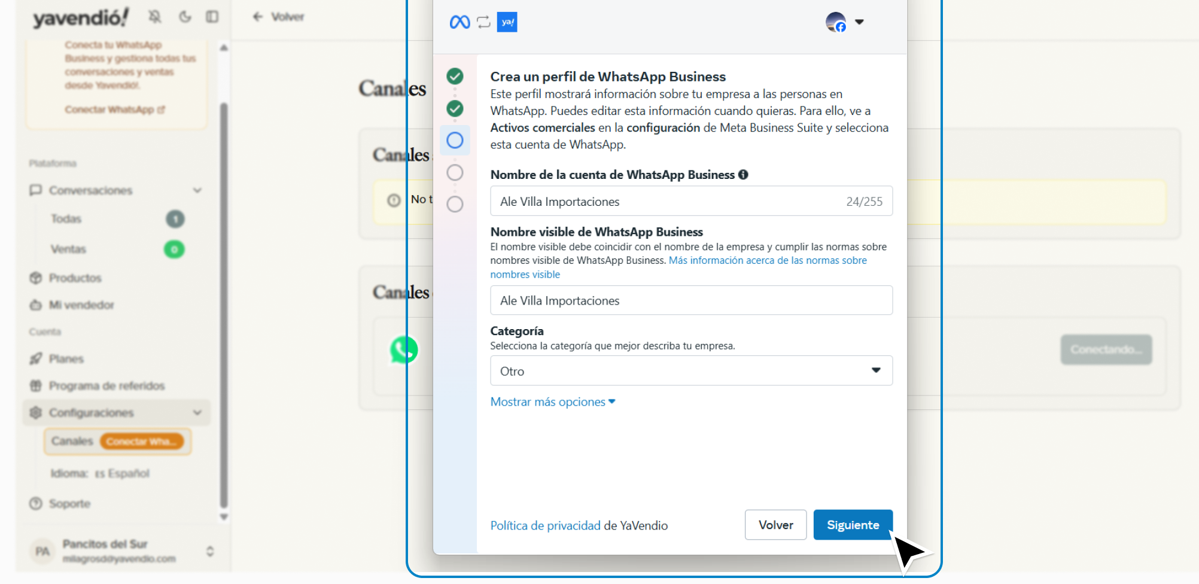Select the current step circle indicator
This screenshot has width=1199, height=584.
tap(455, 140)
